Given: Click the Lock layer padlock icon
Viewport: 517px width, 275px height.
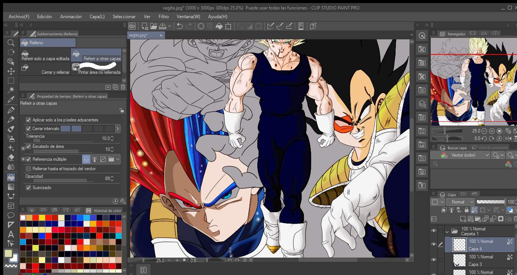Looking at the screenshot, I should click(467, 210).
